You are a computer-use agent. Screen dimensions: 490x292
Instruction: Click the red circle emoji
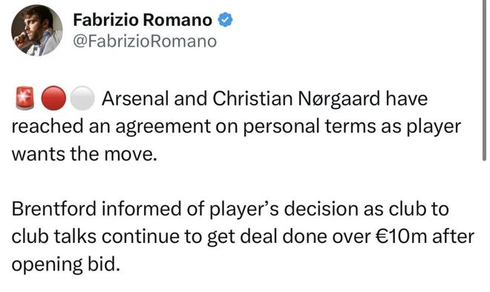[53, 98]
